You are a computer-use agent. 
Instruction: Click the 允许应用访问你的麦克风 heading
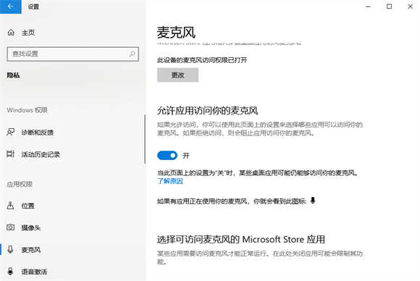click(x=208, y=110)
